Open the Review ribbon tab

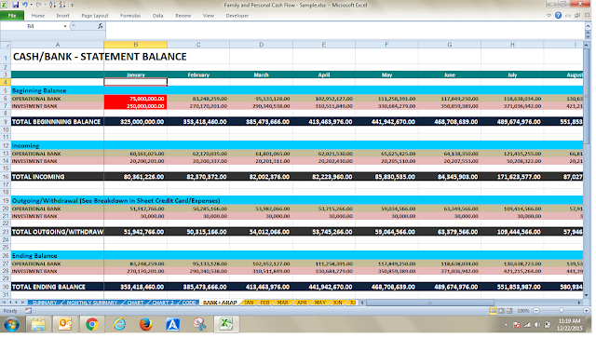183,16
